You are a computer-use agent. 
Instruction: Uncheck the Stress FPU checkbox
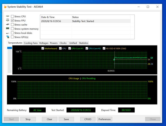coord(12,20)
